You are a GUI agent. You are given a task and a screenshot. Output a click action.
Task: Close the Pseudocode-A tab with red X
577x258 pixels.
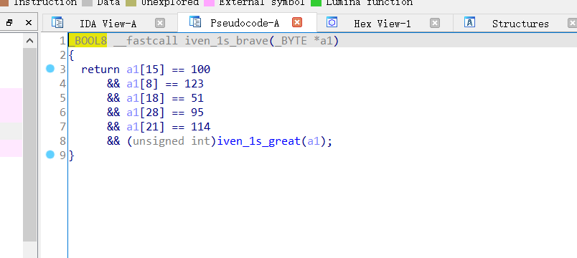coord(297,23)
